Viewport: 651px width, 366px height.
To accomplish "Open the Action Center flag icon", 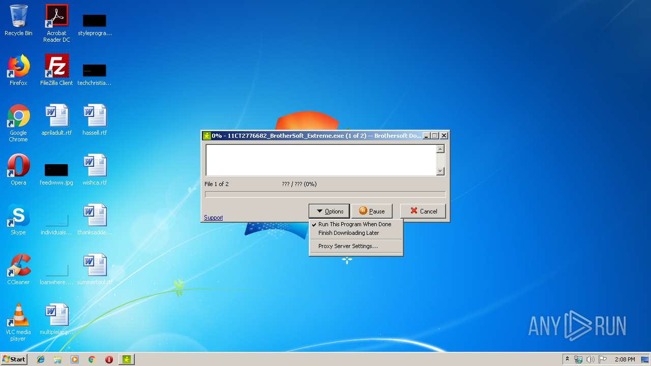I will click(602, 359).
